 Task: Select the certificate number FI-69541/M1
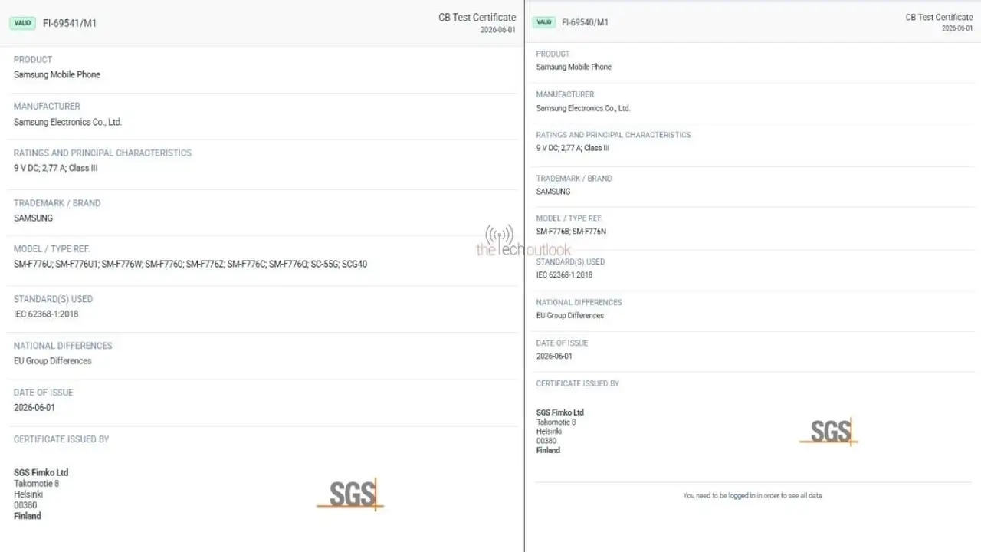[x=70, y=23]
